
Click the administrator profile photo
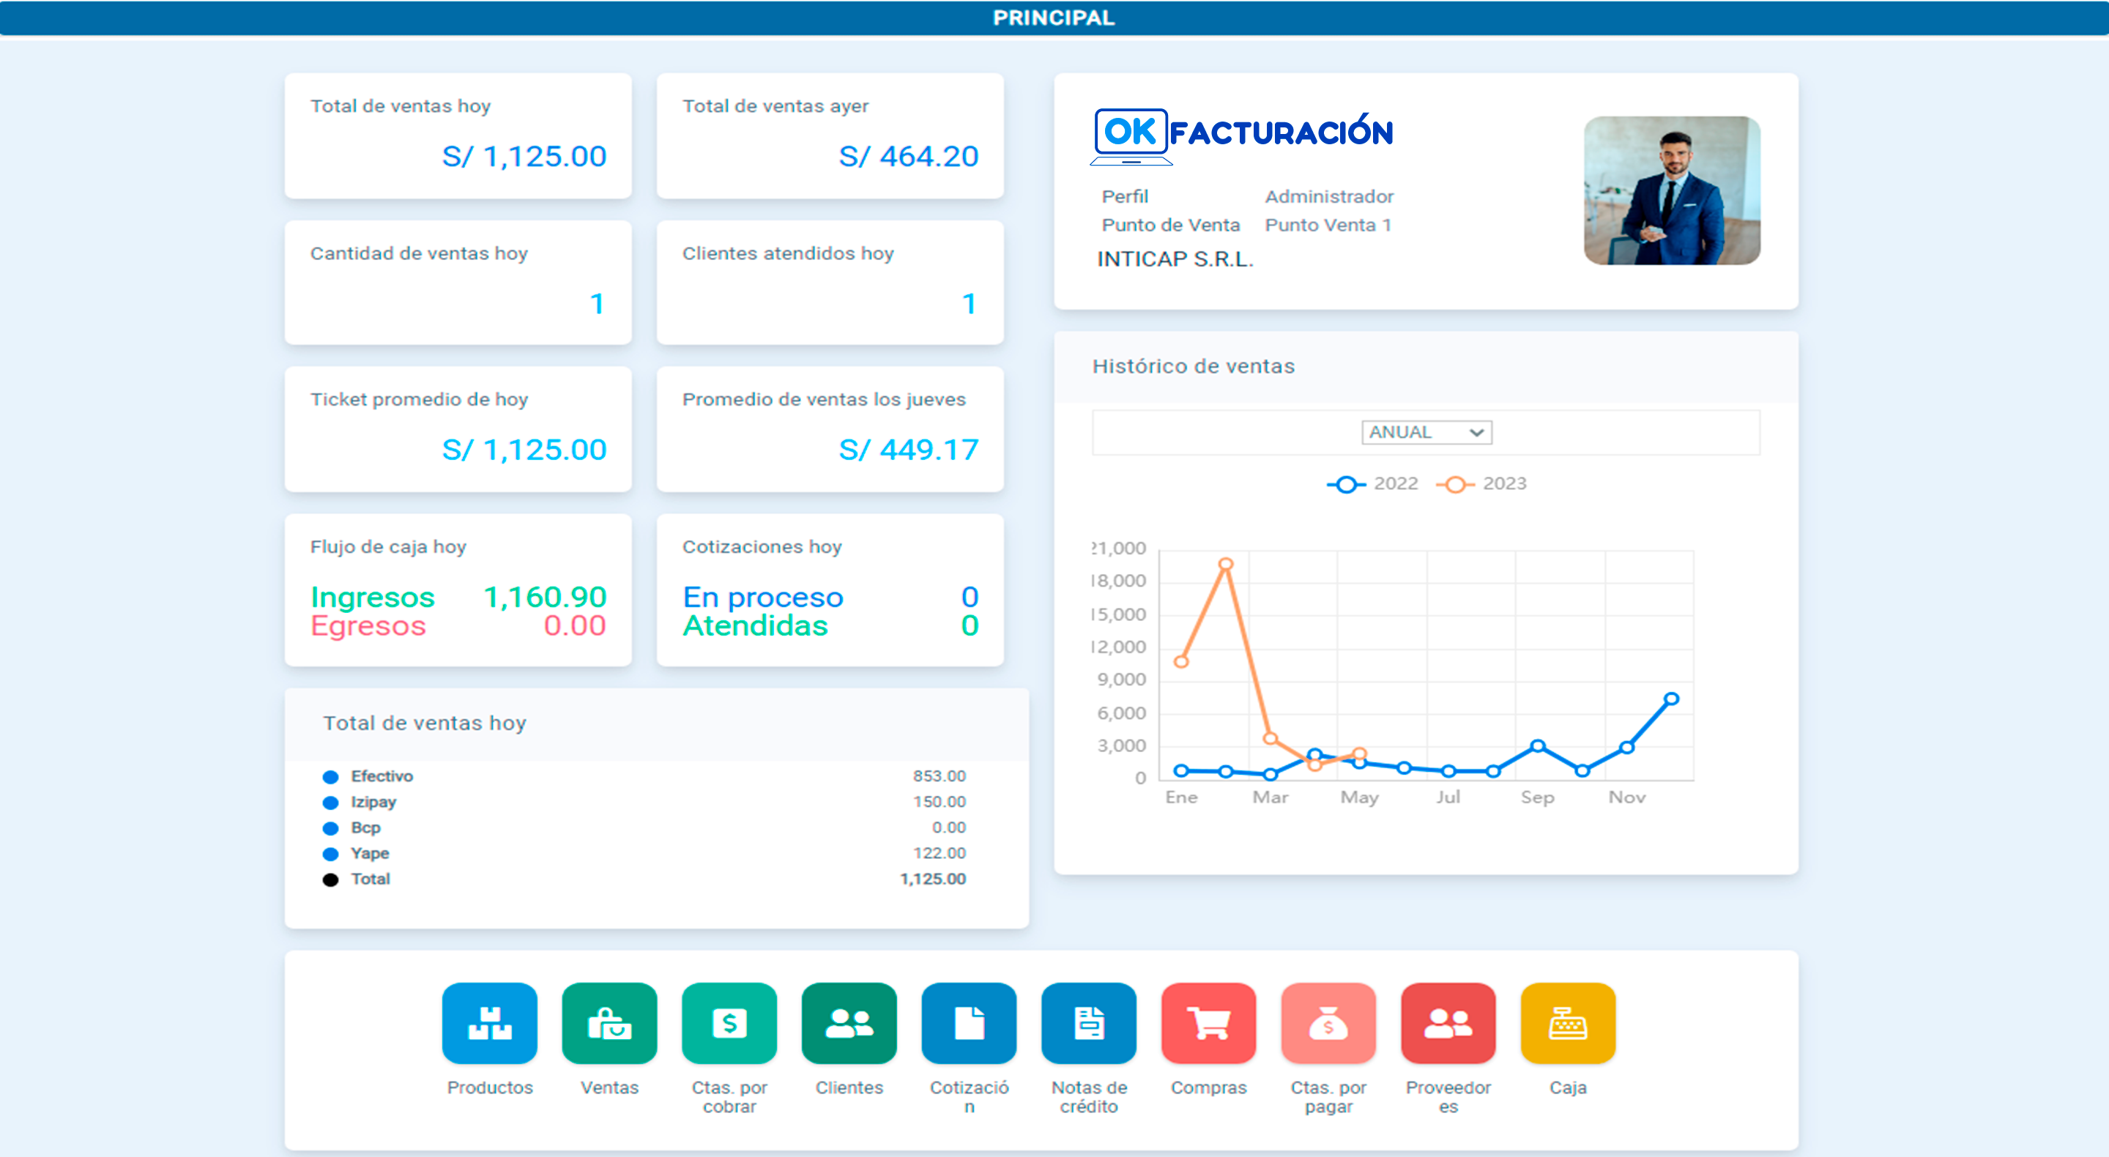tap(1672, 190)
